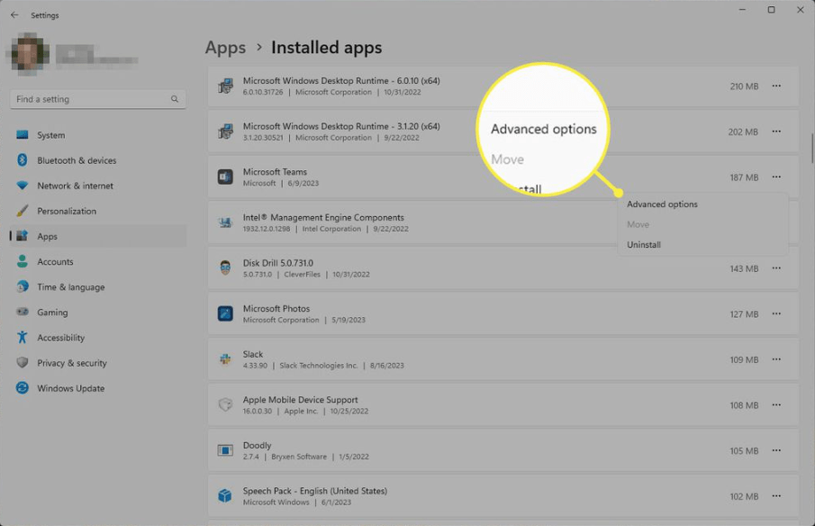815x526 pixels.
Task: Click the 127 MB size of Photos
Action: 744,314
